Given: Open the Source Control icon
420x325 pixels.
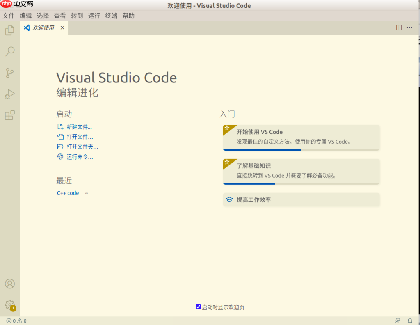Looking at the screenshot, I should [9, 73].
